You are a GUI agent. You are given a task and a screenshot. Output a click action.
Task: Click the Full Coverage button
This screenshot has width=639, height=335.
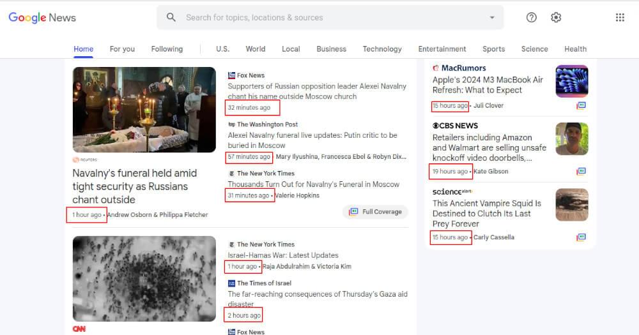pyautogui.click(x=375, y=212)
